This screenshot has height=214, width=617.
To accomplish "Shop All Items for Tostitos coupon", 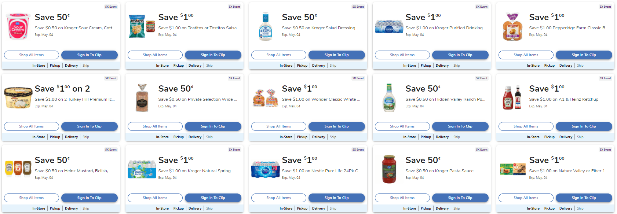I will pos(155,55).
